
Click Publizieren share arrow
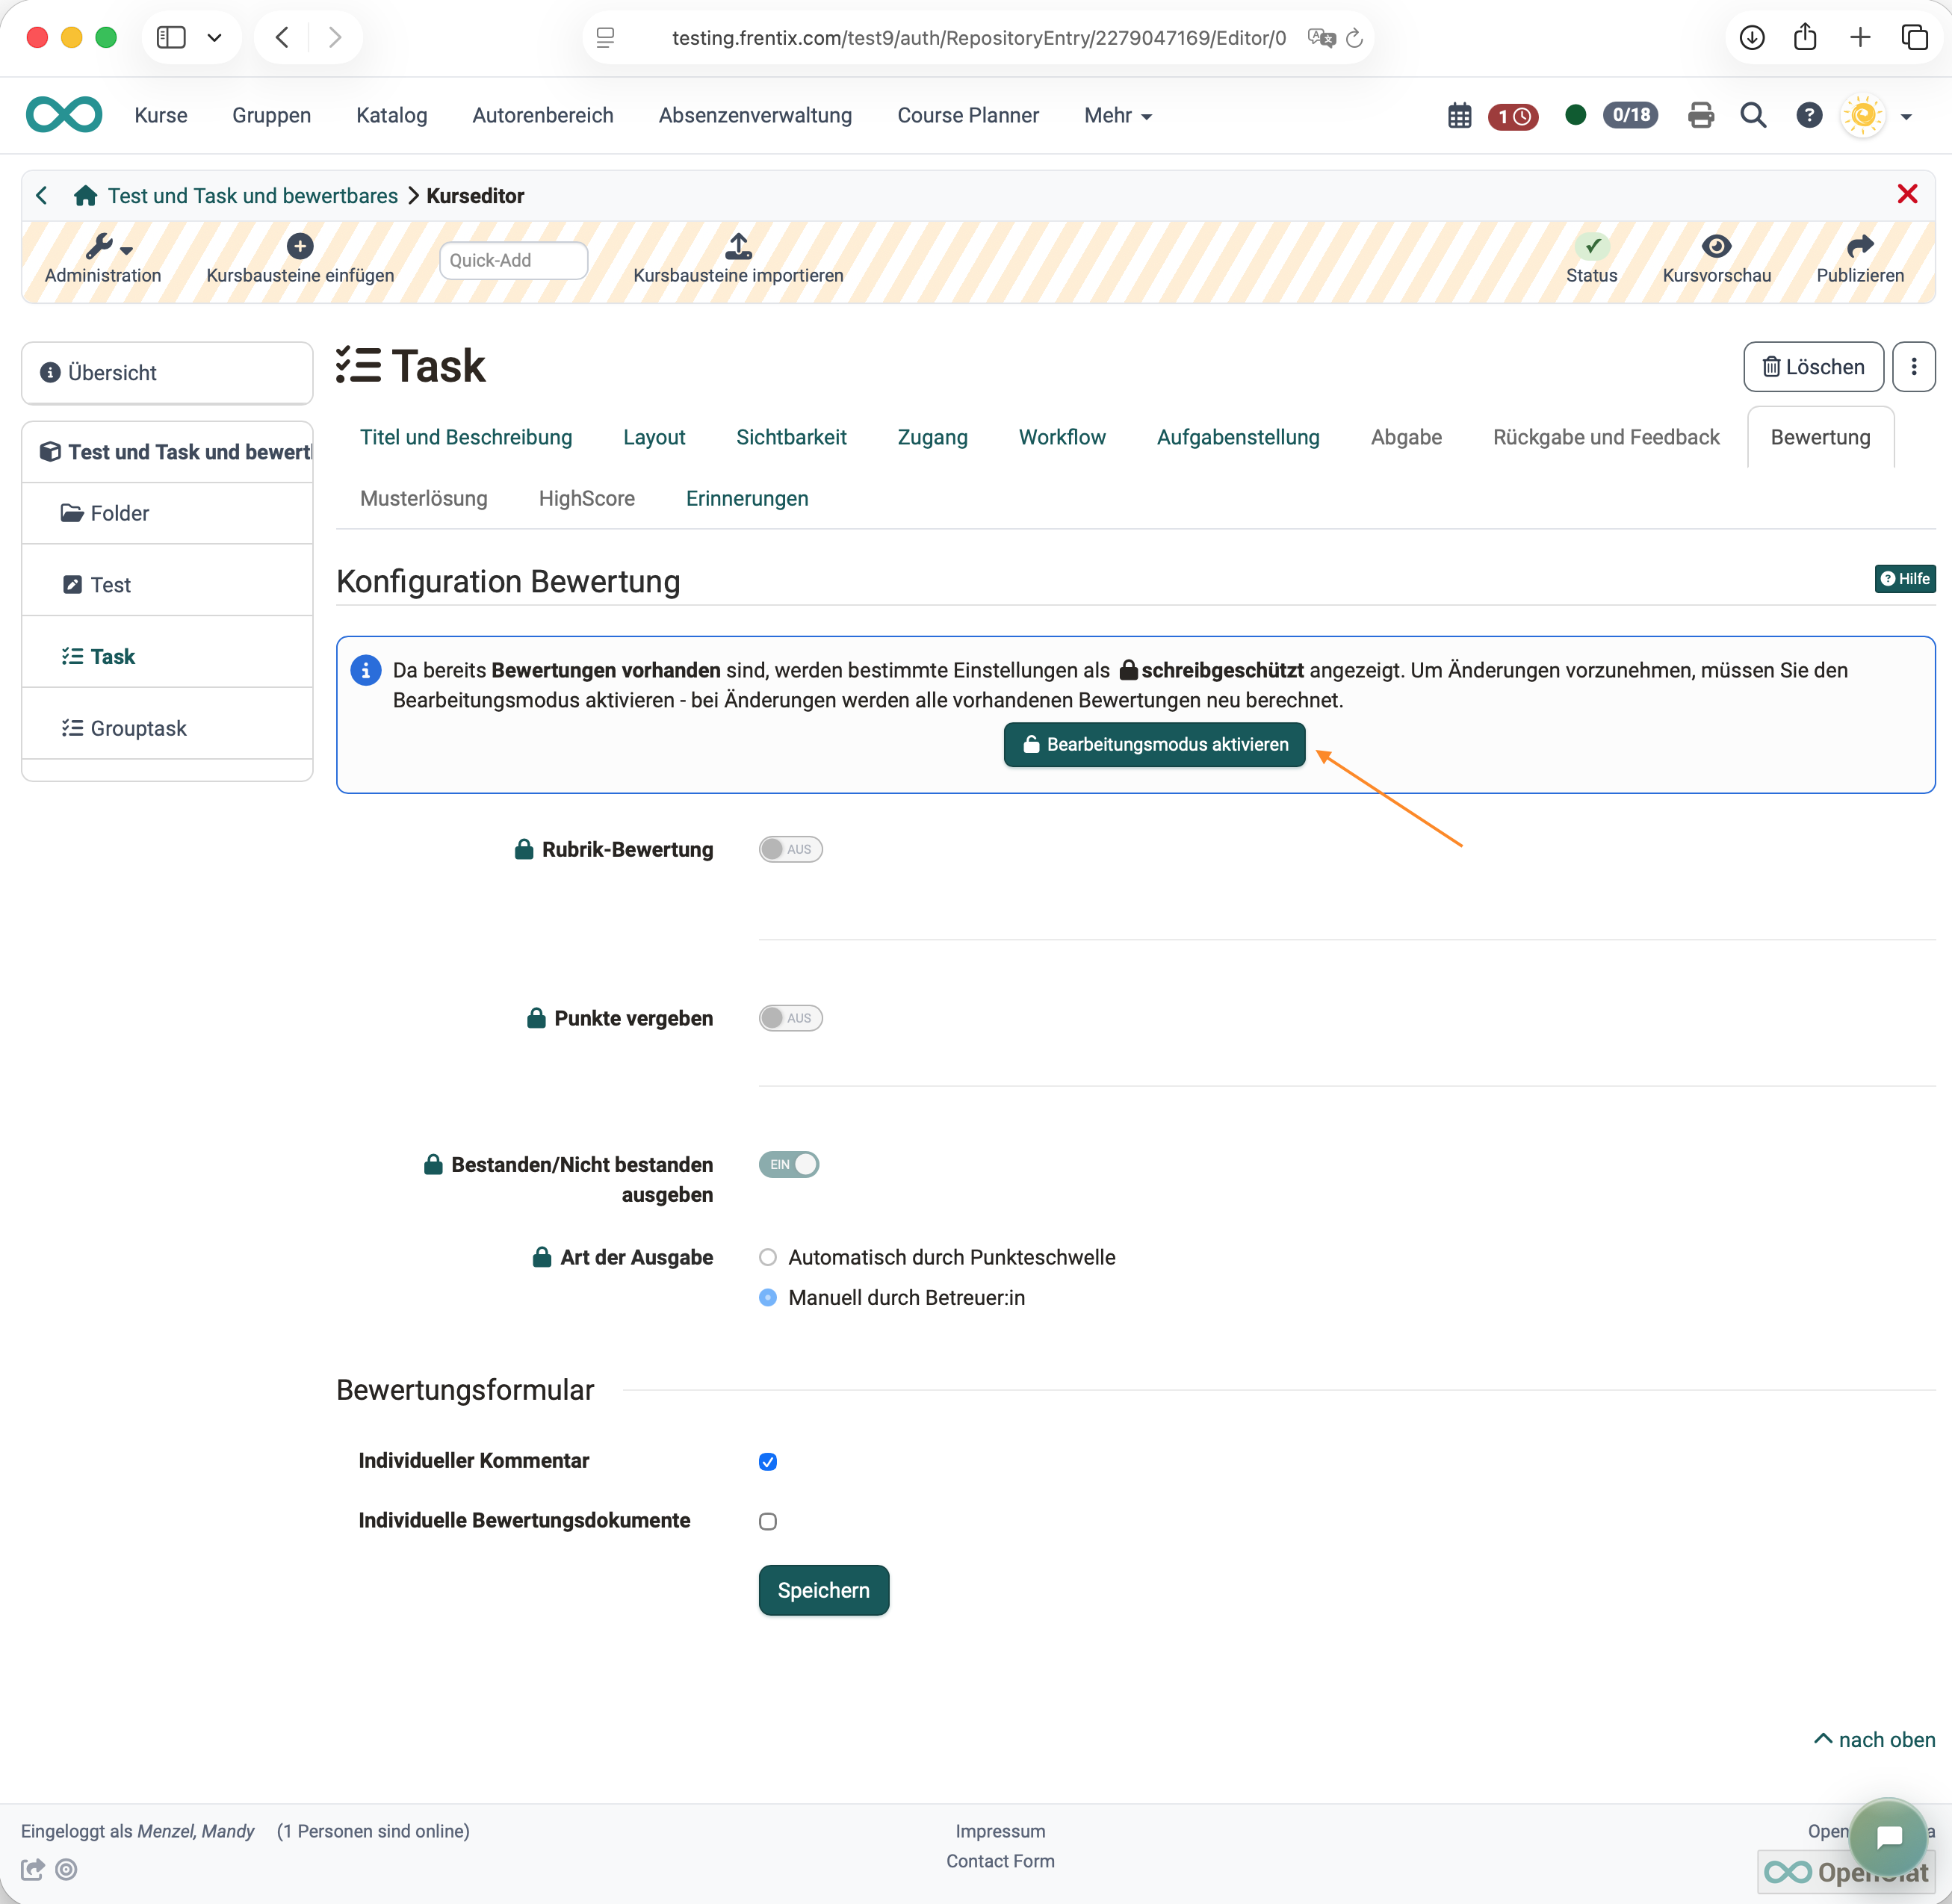coord(1860,246)
